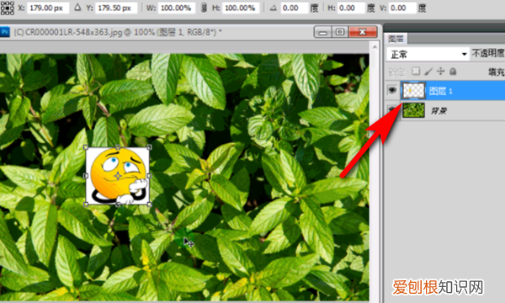
Task: Click the bottom-left transform handle
Action: coord(86,205)
